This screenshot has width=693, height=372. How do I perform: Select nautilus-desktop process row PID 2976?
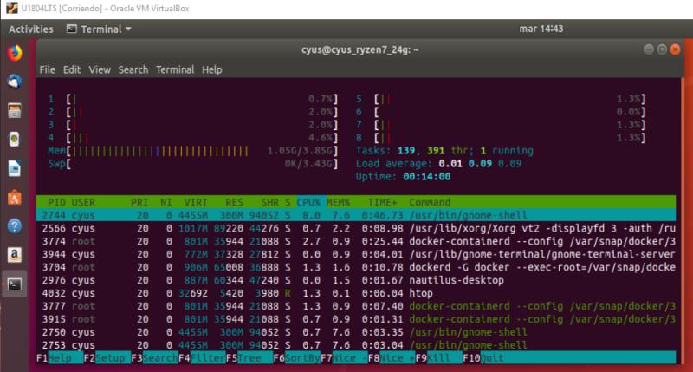[x=356, y=280]
